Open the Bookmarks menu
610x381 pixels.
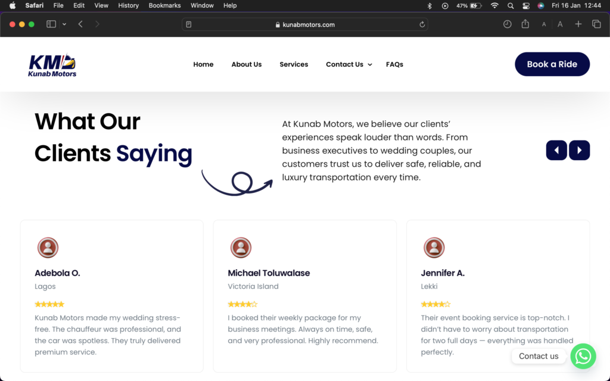pyautogui.click(x=164, y=6)
